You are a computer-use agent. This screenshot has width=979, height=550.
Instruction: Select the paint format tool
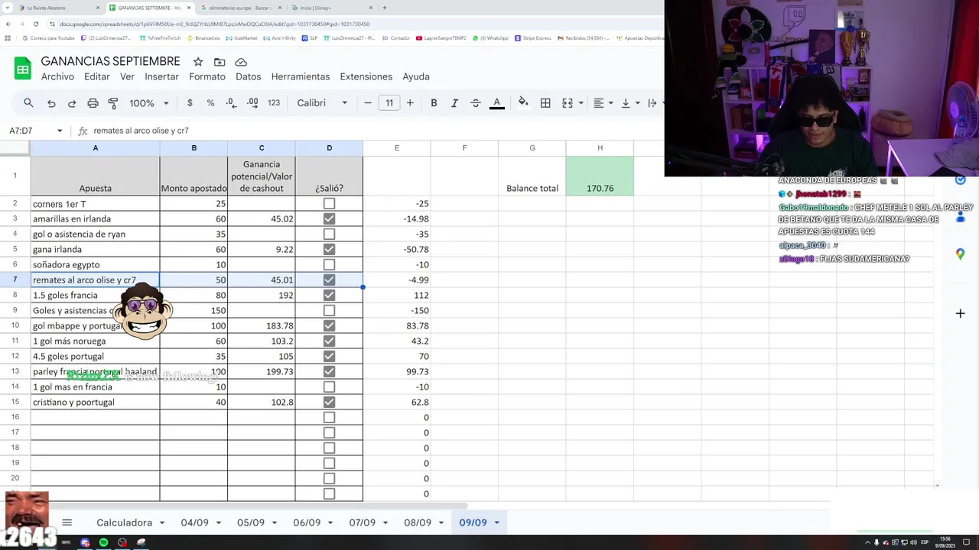coord(113,103)
